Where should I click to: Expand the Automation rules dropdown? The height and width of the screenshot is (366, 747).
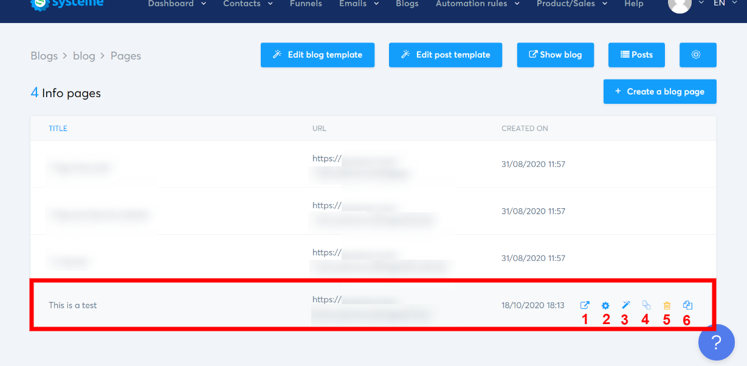(x=472, y=4)
